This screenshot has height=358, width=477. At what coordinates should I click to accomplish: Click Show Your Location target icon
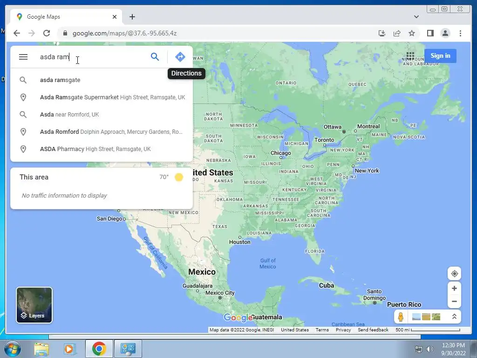pos(454,273)
